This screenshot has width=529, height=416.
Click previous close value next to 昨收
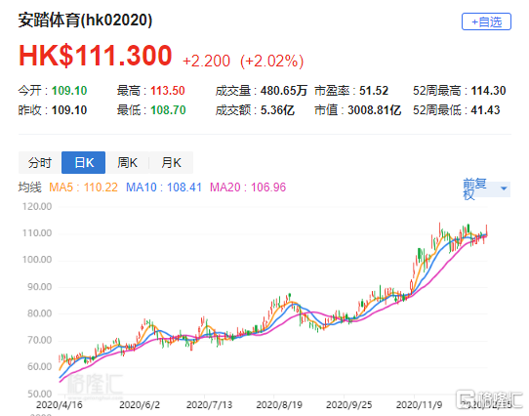[x=69, y=110]
